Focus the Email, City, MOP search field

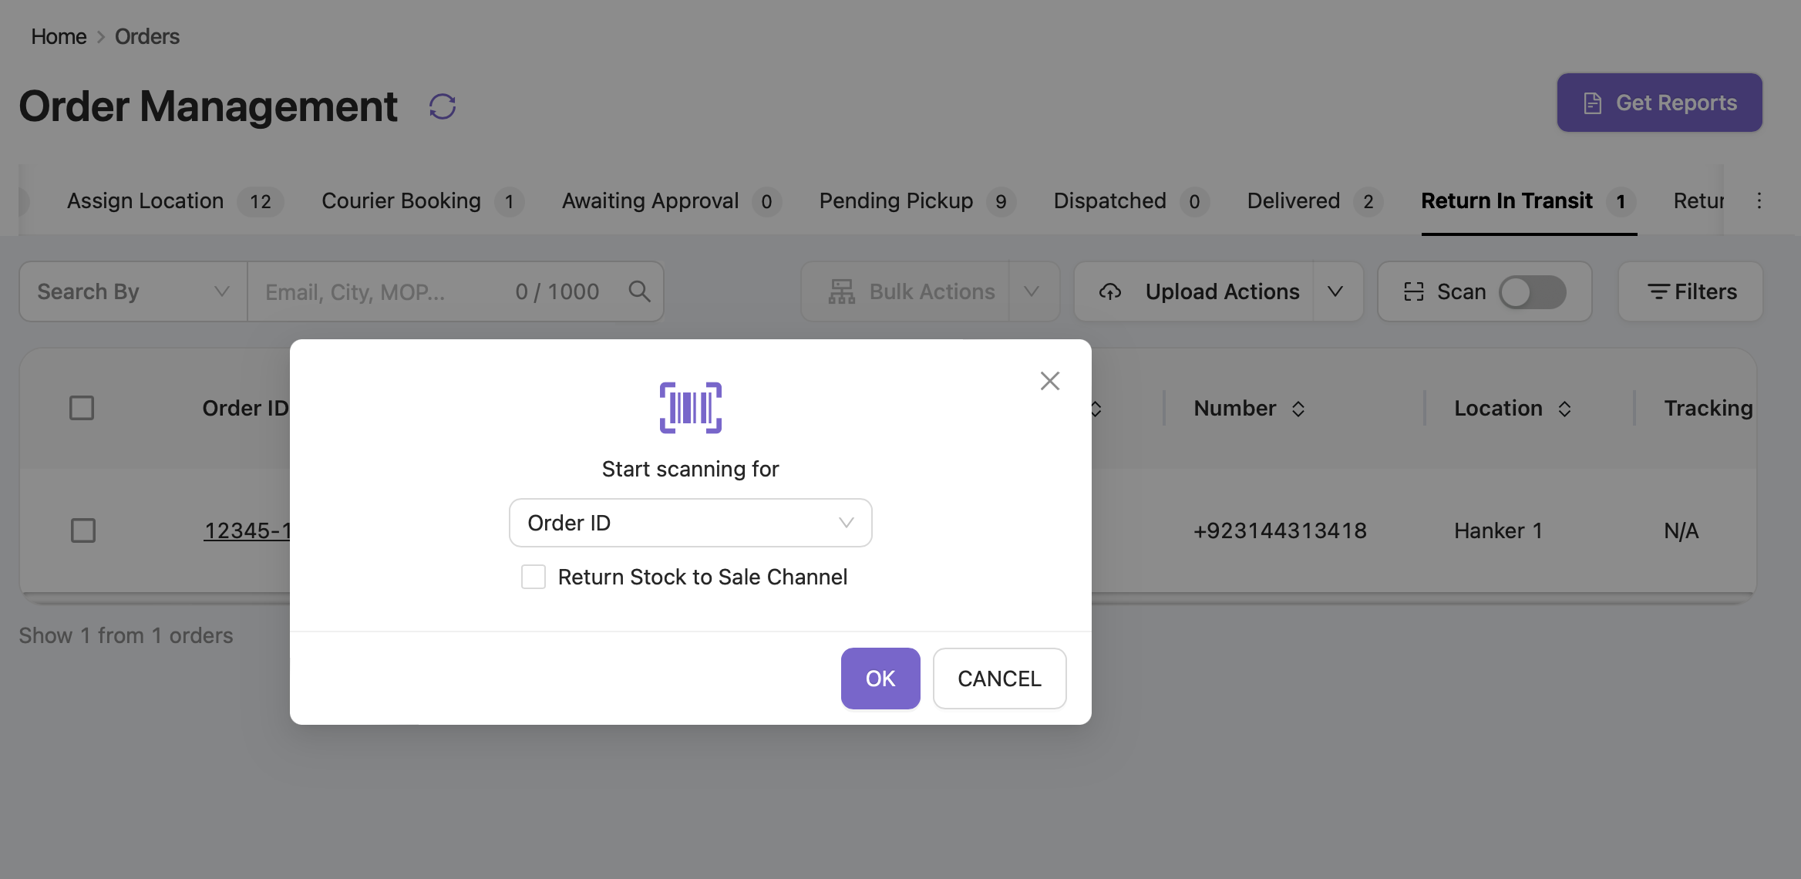point(436,291)
